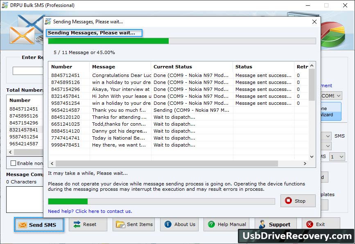Click the info icon on About Us

point(168,224)
